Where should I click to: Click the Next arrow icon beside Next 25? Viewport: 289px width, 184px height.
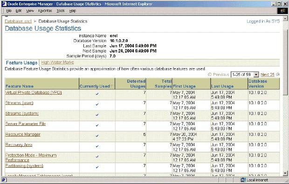click(278, 75)
